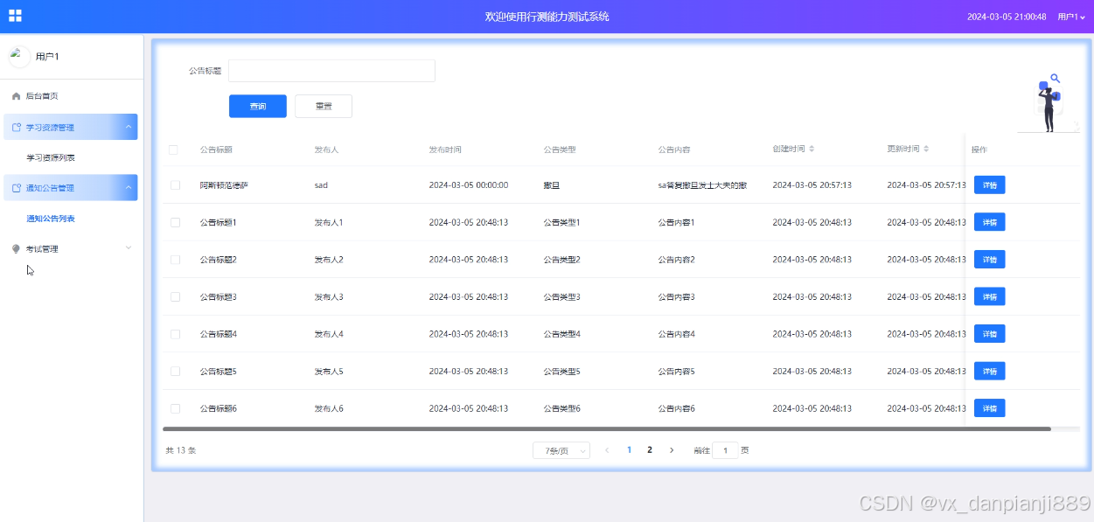Screen dimensions: 1094x522
Task: Click the 公告标题 column header
Action: click(x=216, y=150)
